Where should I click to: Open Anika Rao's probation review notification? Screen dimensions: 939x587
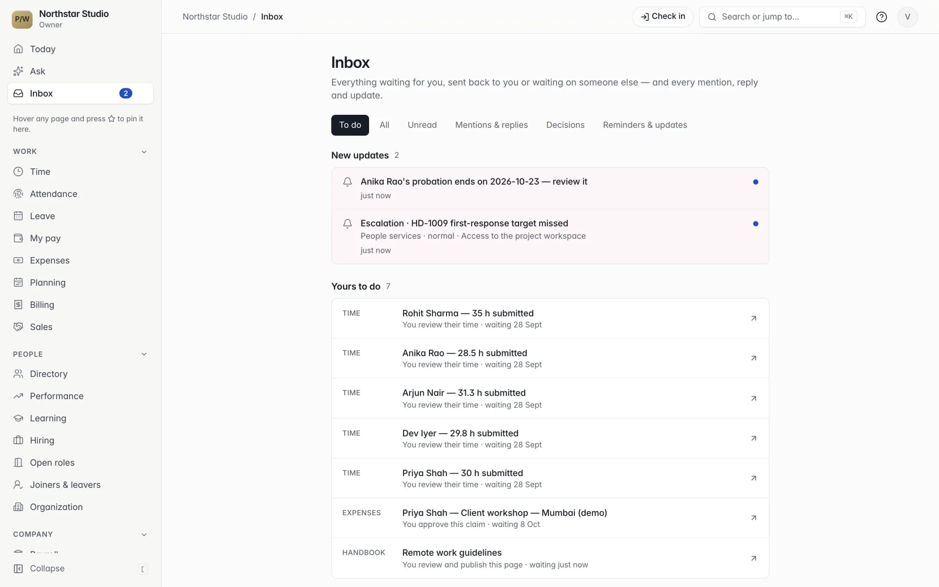coord(550,188)
